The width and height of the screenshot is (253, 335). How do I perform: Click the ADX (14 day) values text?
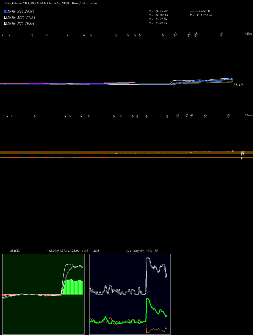(142, 251)
